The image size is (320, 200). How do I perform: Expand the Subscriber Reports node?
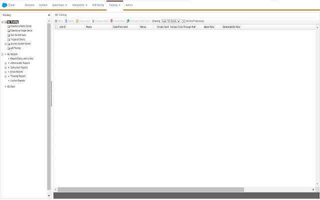(x=5, y=68)
